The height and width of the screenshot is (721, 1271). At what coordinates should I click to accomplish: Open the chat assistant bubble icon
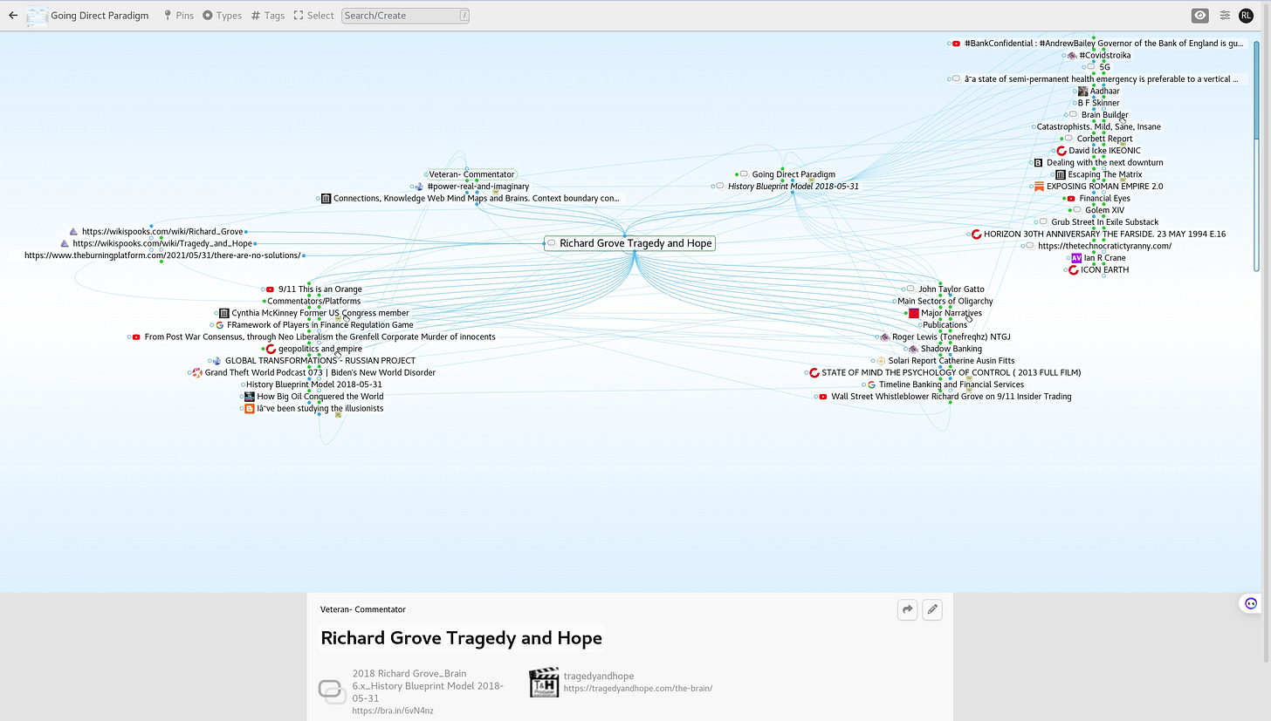coord(1251,603)
